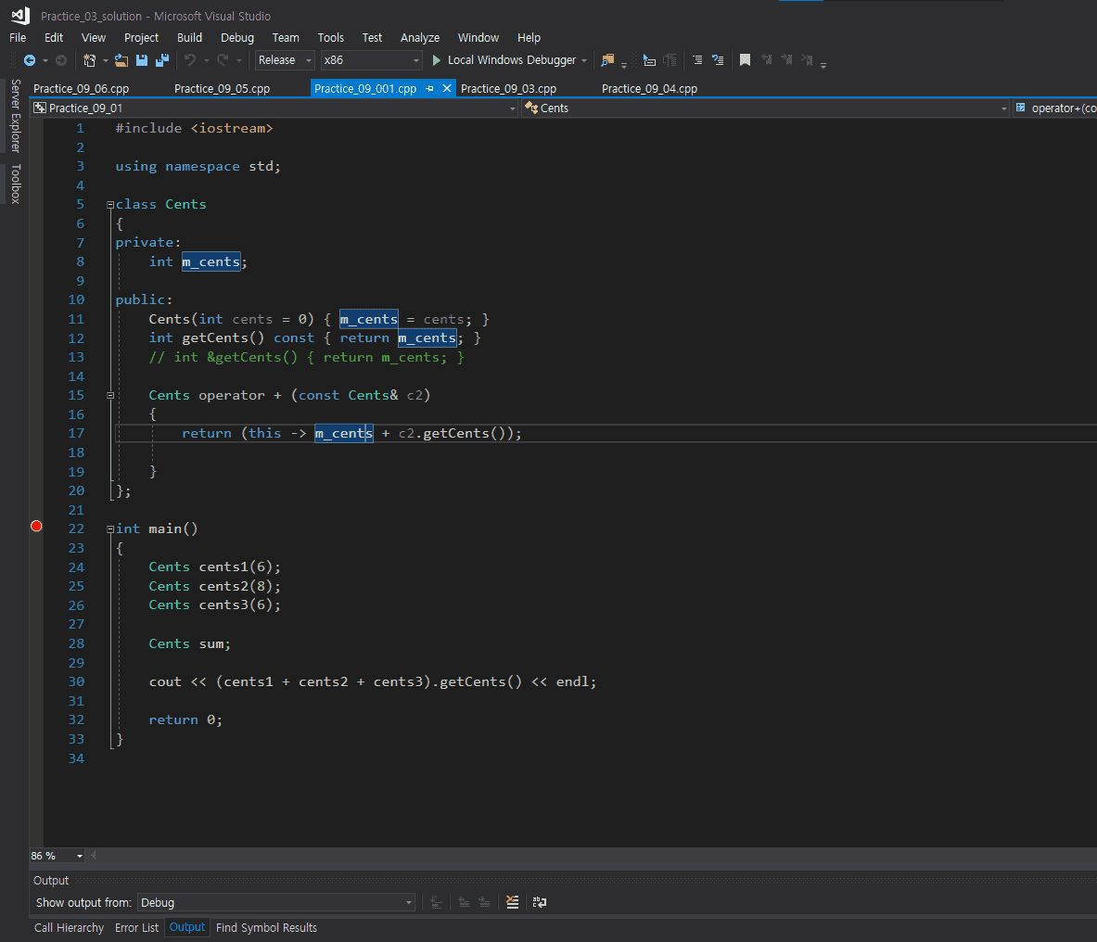Start Local Windows Debugger with play icon
Screen dimensions: 1097x942
click(x=437, y=60)
